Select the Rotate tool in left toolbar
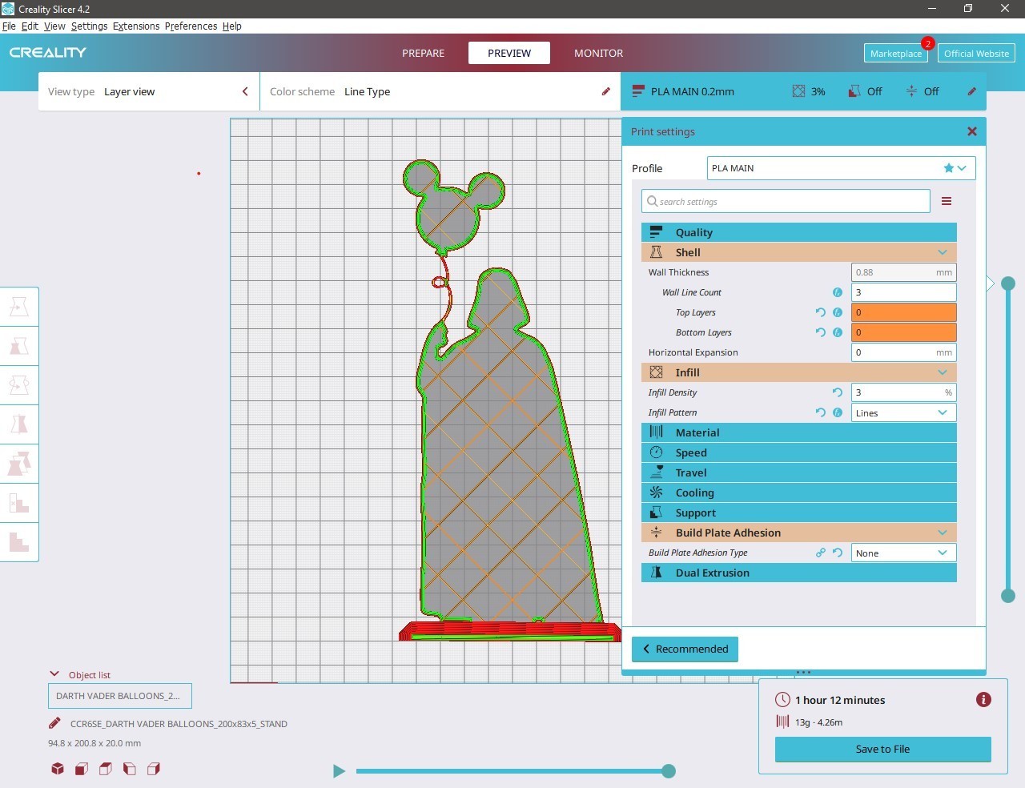The image size is (1025, 788). coord(19,385)
